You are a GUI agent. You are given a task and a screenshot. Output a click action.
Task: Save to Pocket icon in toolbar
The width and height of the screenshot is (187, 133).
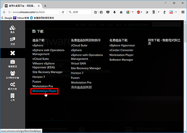pyautogui.click(x=108, y=12)
